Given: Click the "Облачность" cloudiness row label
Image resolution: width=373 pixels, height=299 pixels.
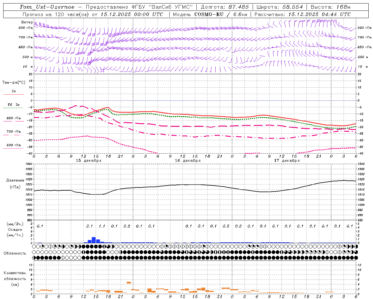Looking at the screenshot, I should [15, 253].
